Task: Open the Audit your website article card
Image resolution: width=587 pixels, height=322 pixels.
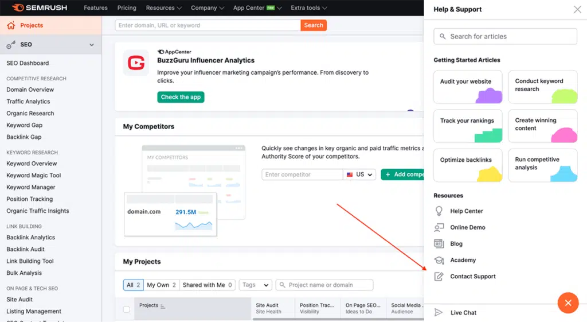Action: pyautogui.click(x=468, y=87)
